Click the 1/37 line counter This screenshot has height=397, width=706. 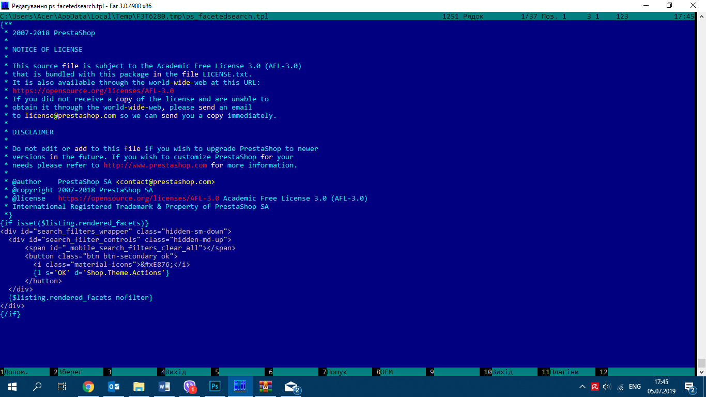tap(529, 16)
